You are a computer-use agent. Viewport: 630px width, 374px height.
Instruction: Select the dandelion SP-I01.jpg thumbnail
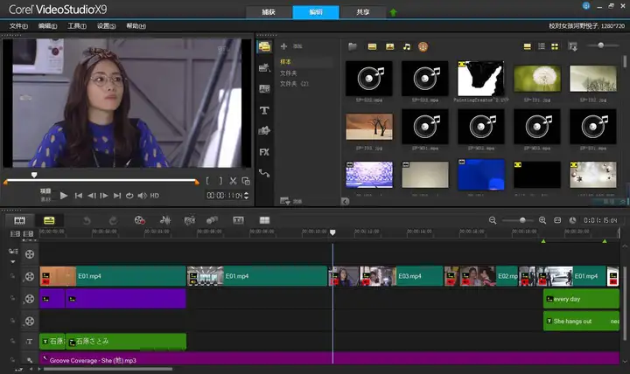coord(536,79)
